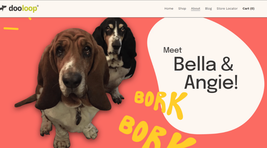Go to the Shop page
This screenshot has width=267, height=148.
[x=182, y=9]
